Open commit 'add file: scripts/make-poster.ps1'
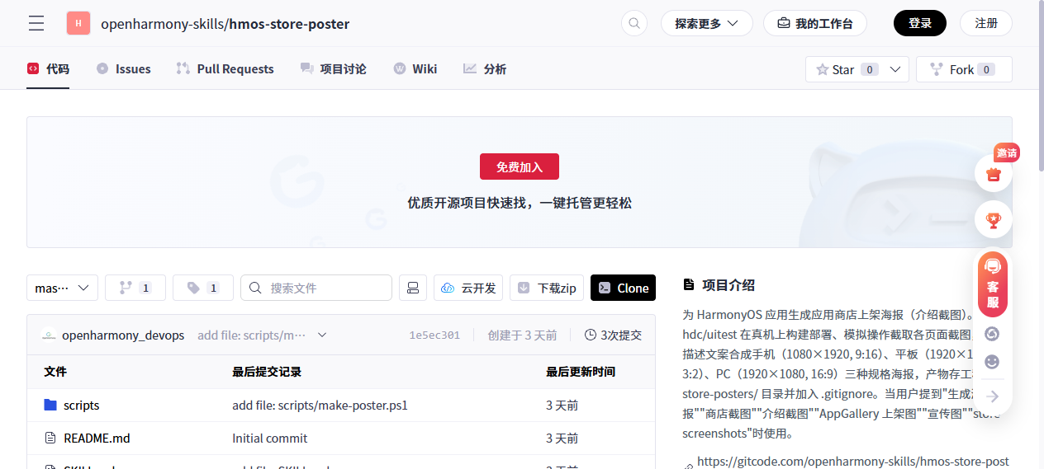This screenshot has height=469, width=1044. [x=320, y=405]
